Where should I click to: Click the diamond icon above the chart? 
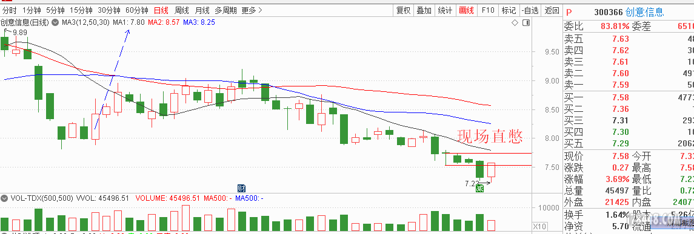pos(515,22)
